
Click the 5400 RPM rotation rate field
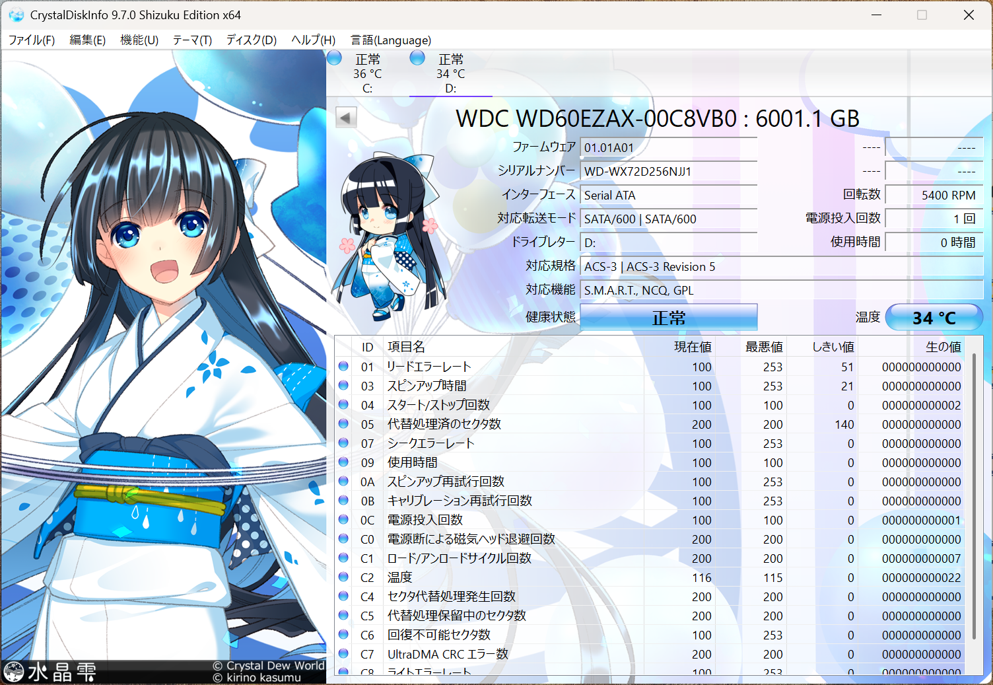point(934,195)
